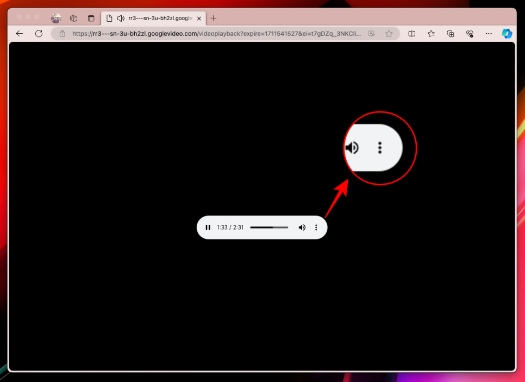Image resolution: width=525 pixels, height=382 pixels.
Task: Add this page to favorites with the star
Action: 389,34
